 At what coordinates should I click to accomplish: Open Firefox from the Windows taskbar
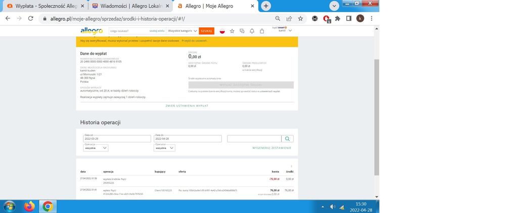coord(29,206)
